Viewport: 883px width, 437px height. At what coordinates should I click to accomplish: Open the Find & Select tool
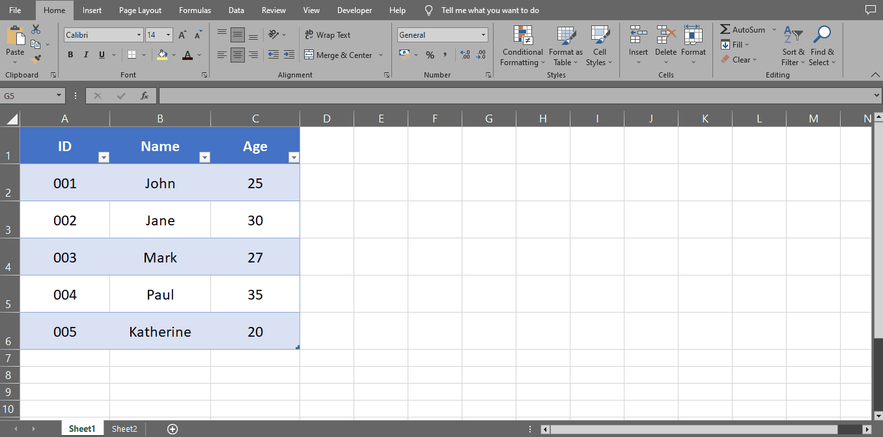(x=822, y=46)
